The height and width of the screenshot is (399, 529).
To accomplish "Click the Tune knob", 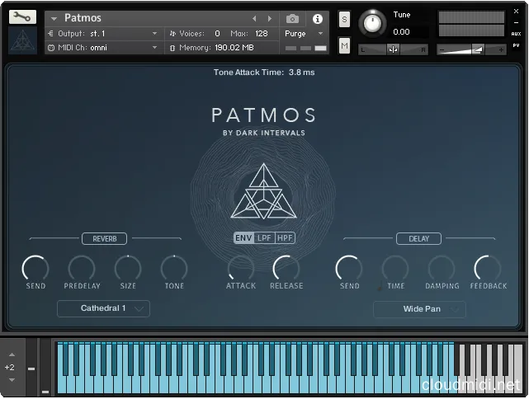I will [374, 23].
